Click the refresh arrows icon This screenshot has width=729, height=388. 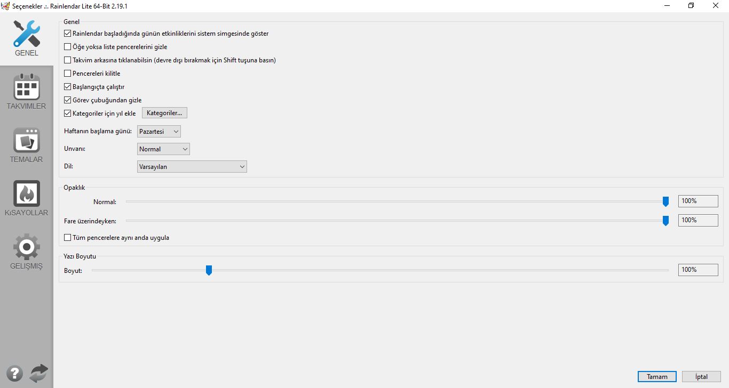click(38, 373)
